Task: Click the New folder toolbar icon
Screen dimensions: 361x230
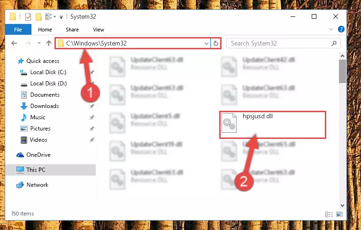Action: pyautogui.click(x=38, y=17)
